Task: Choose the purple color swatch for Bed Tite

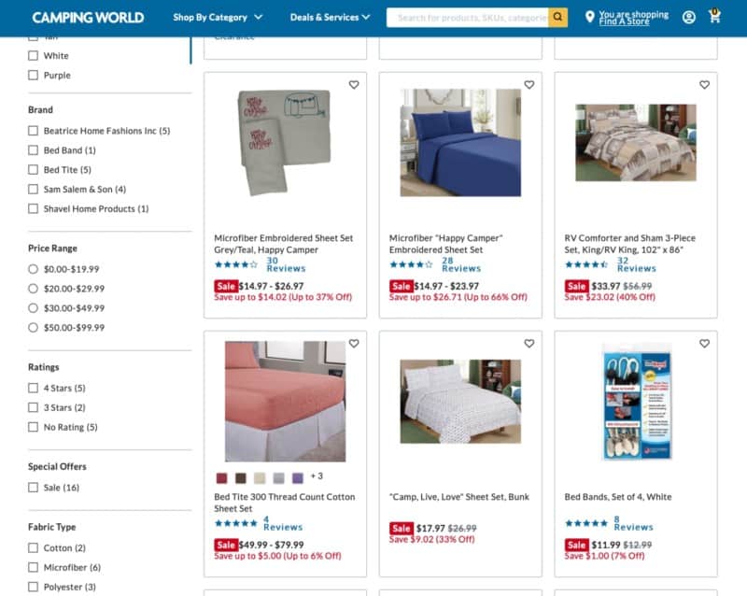Action: (x=298, y=477)
